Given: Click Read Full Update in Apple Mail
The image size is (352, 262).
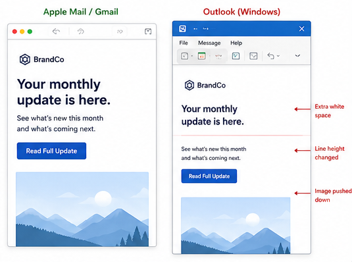Looking at the screenshot, I should (51, 151).
